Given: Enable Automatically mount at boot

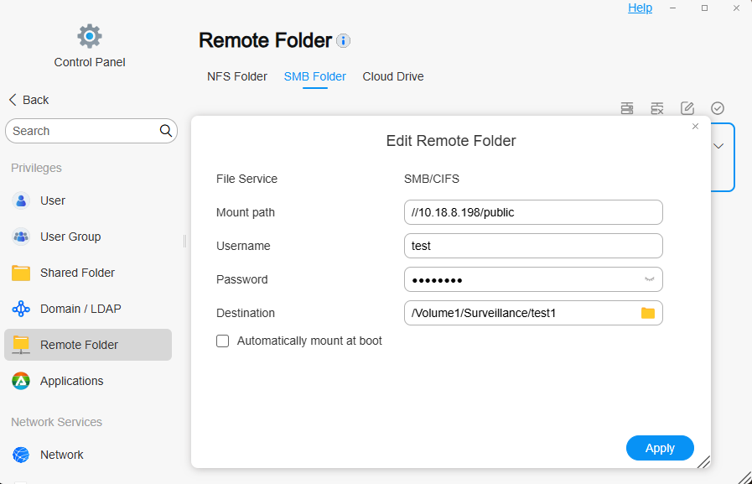Looking at the screenshot, I should coord(223,341).
